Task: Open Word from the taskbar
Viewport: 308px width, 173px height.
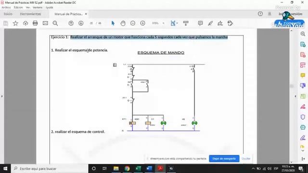Action: (x=149, y=169)
